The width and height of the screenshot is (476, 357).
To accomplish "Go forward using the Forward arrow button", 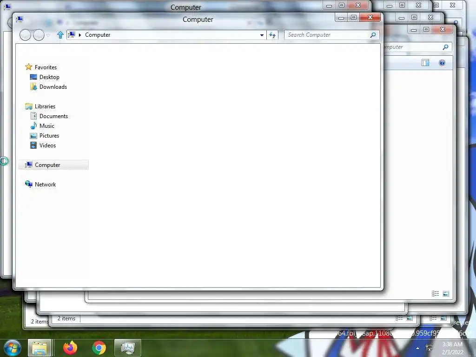I will (39, 35).
